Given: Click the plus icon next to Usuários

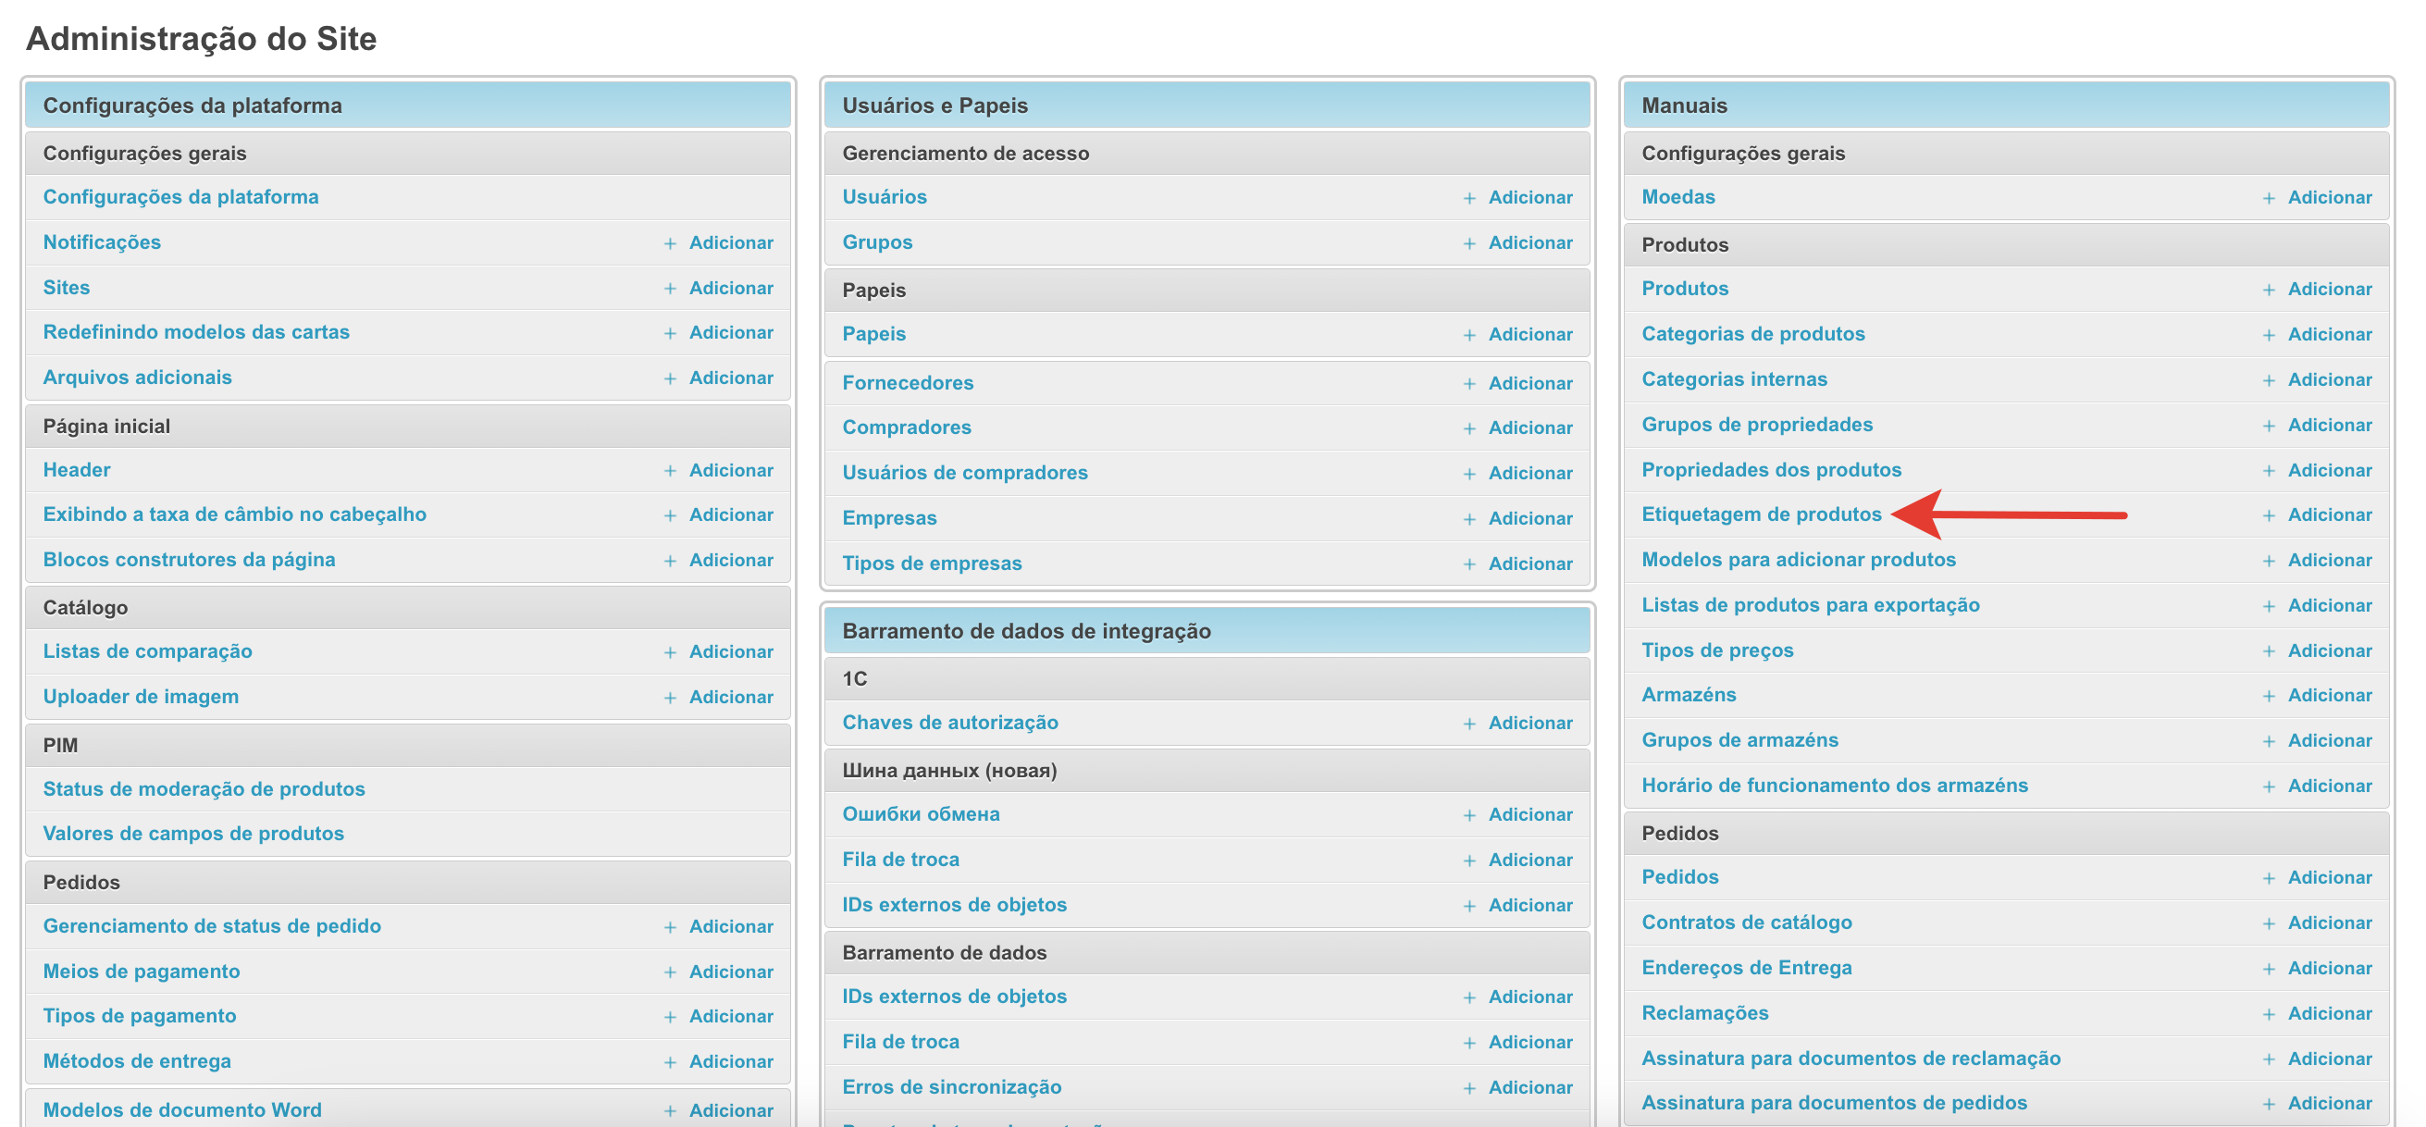Looking at the screenshot, I should [1469, 199].
